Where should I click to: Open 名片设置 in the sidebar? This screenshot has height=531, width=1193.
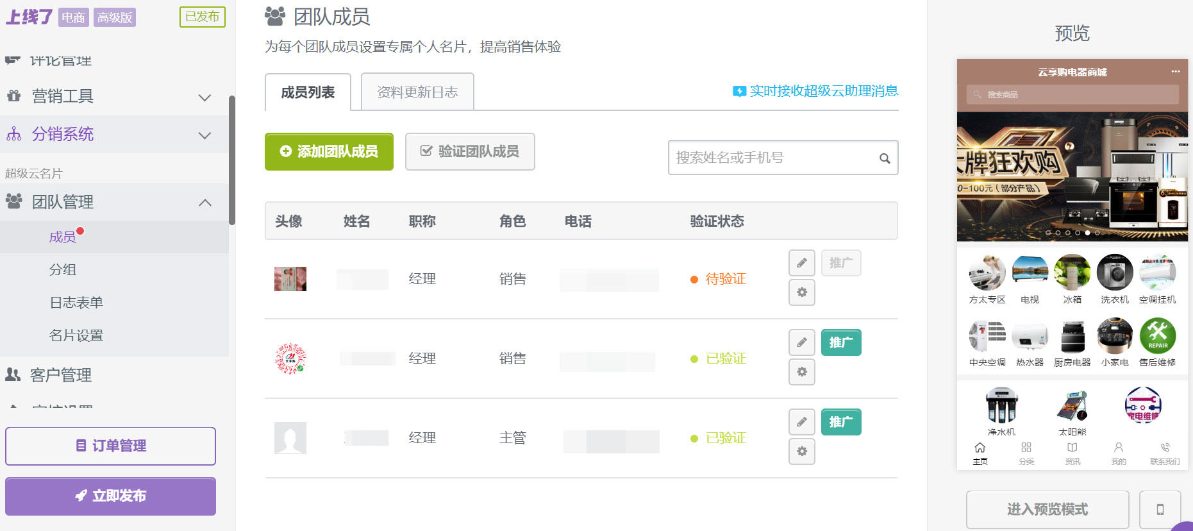coord(76,335)
